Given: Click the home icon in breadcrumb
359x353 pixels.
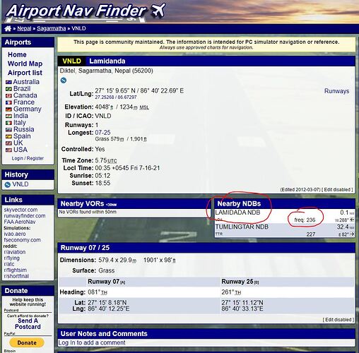Looking at the screenshot, I should [8, 29].
